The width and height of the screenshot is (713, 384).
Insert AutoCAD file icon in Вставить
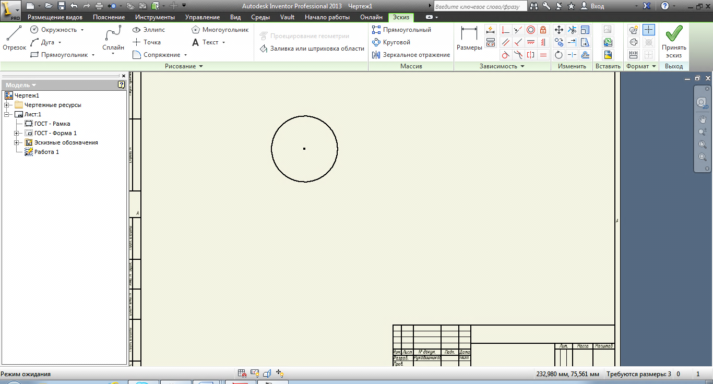pos(608,55)
